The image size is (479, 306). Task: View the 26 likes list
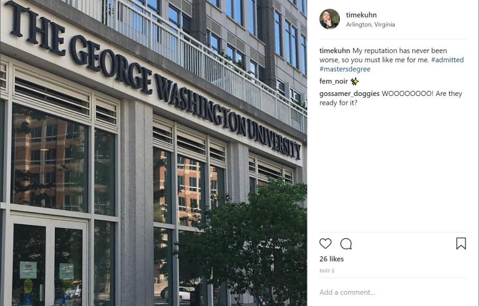pyautogui.click(x=331, y=259)
